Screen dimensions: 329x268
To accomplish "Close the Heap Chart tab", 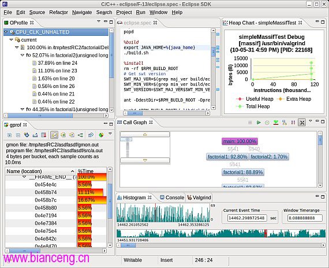I will tap(300, 23).
